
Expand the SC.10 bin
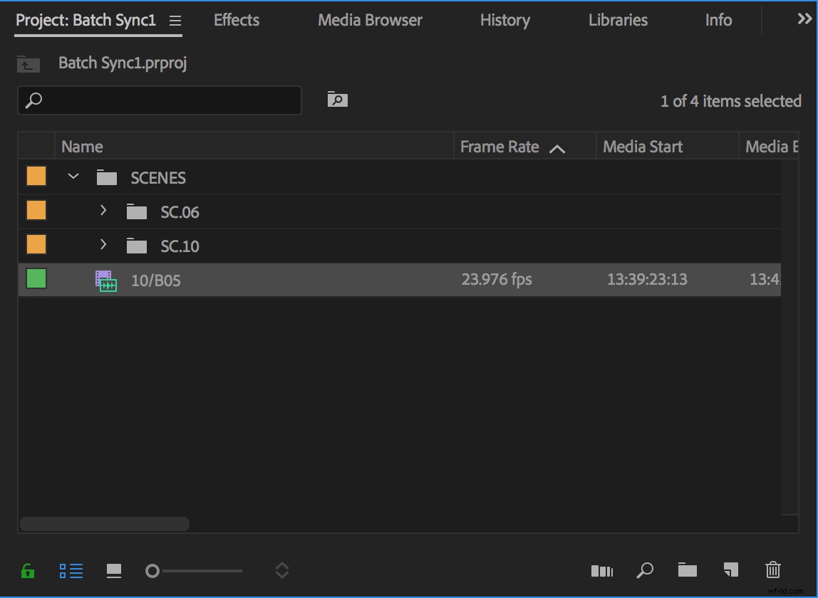coord(103,245)
